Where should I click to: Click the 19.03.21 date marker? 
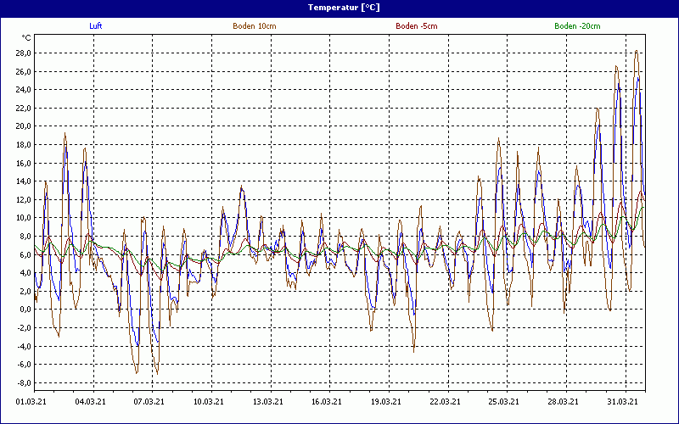[386, 403]
